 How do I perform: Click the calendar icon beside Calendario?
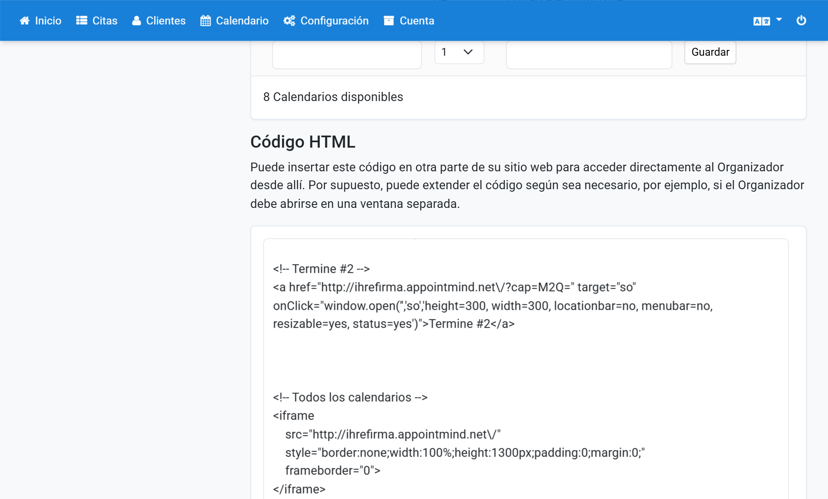point(206,21)
